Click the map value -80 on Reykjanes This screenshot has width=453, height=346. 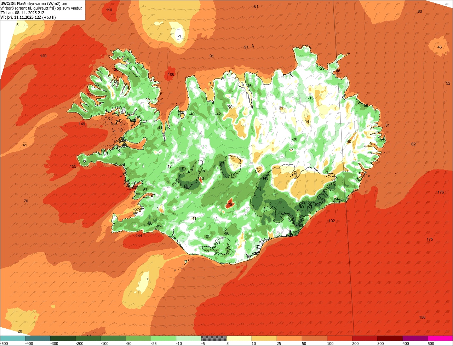coord(149,223)
